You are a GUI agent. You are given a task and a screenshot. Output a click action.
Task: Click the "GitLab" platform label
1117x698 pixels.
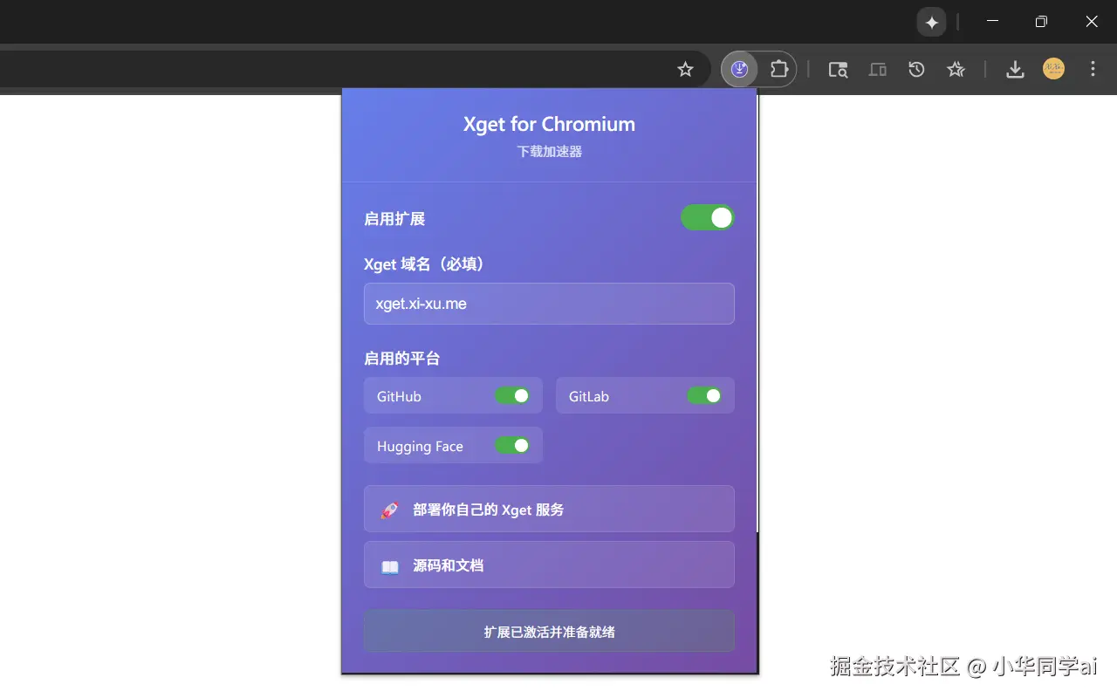(589, 396)
